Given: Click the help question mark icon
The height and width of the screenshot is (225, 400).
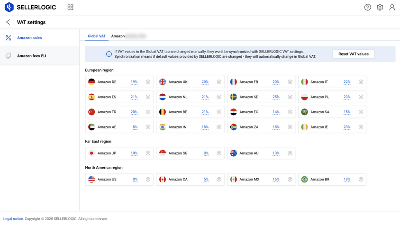Looking at the screenshot, I should [x=368, y=7].
